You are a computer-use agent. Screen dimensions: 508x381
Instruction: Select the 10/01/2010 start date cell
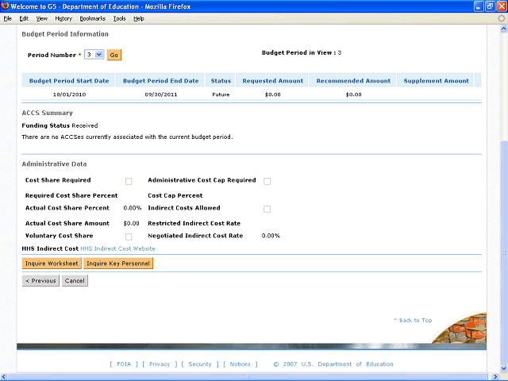[69, 94]
